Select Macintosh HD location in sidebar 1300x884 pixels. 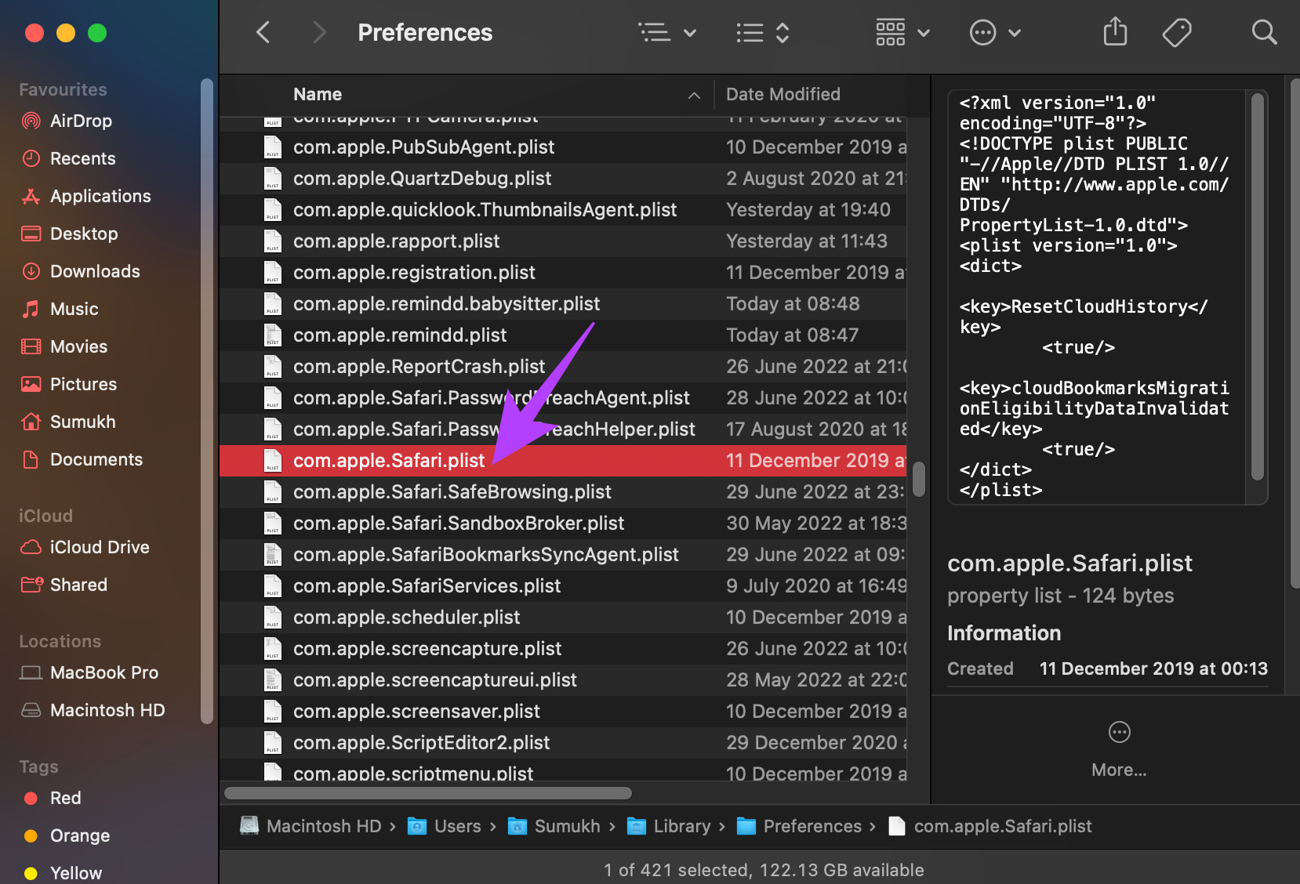point(107,710)
